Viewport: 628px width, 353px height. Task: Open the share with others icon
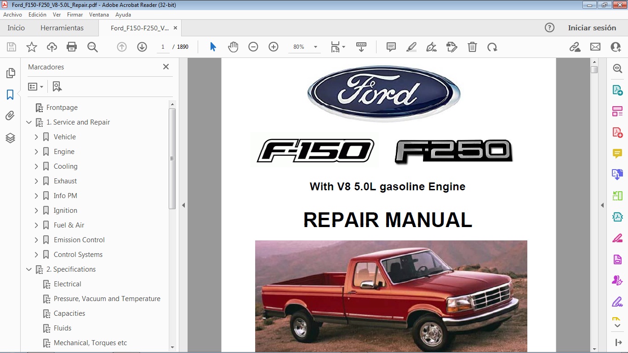[x=616, y=47]
